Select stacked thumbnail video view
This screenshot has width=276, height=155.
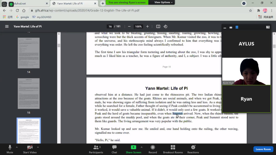(237, 27)
